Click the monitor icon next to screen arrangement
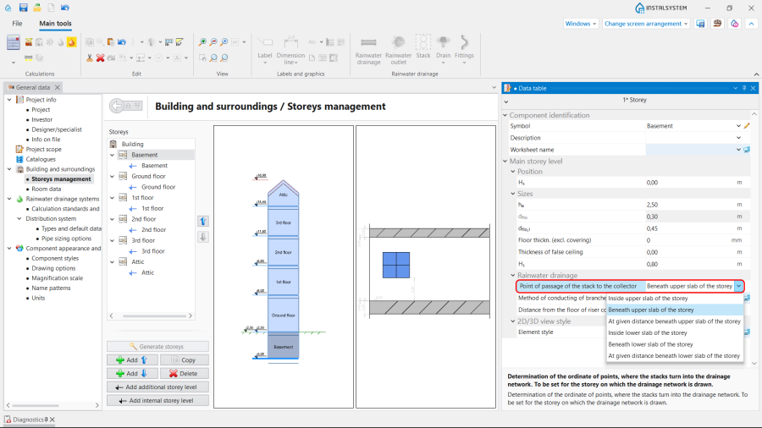 tap(700, 24)
